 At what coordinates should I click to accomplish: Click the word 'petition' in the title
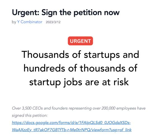tap(88, 13)
